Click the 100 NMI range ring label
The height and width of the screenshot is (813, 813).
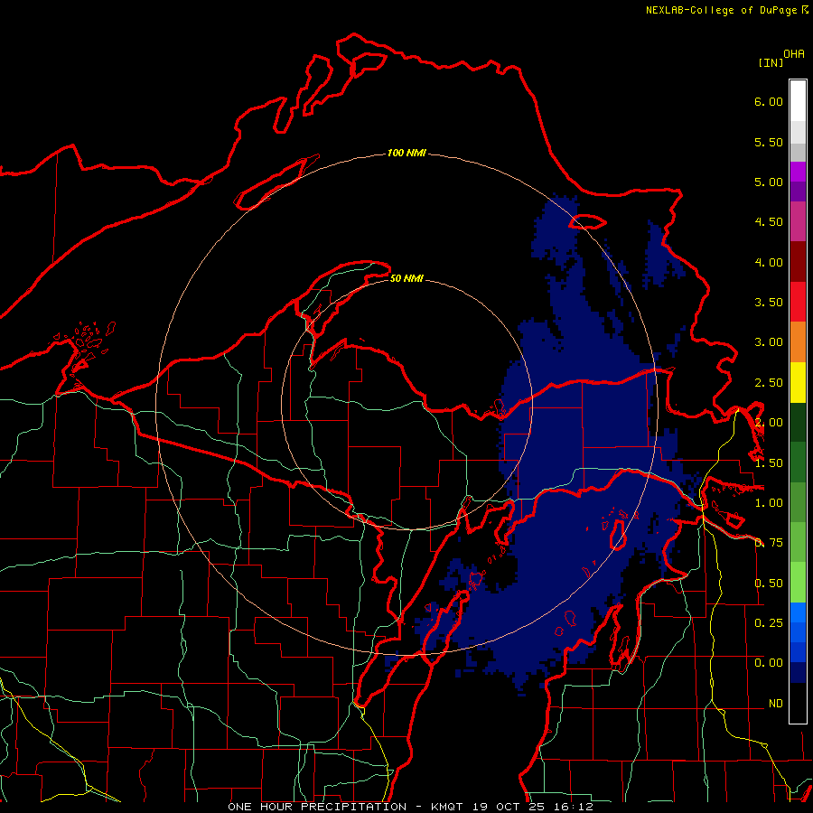(x=406, y=153)
